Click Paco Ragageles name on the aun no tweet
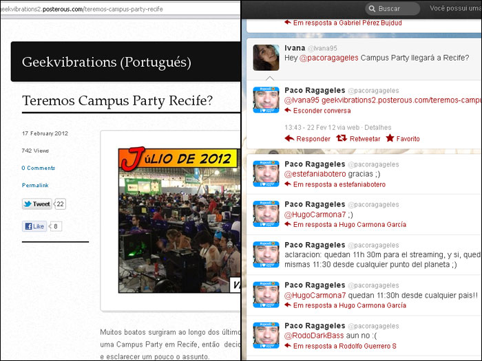Screen dimensions: 482x361 coord(315,325)
